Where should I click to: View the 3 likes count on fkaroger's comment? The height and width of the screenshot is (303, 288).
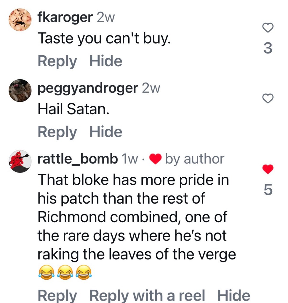click(268, 48)
